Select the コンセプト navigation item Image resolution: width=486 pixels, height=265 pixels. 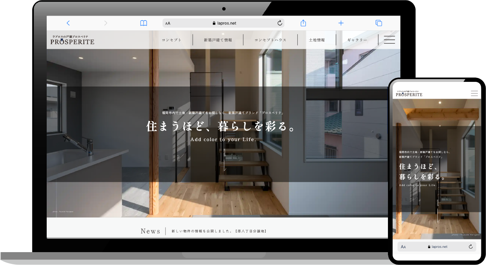pyautogui.click(x=172, y=39)
